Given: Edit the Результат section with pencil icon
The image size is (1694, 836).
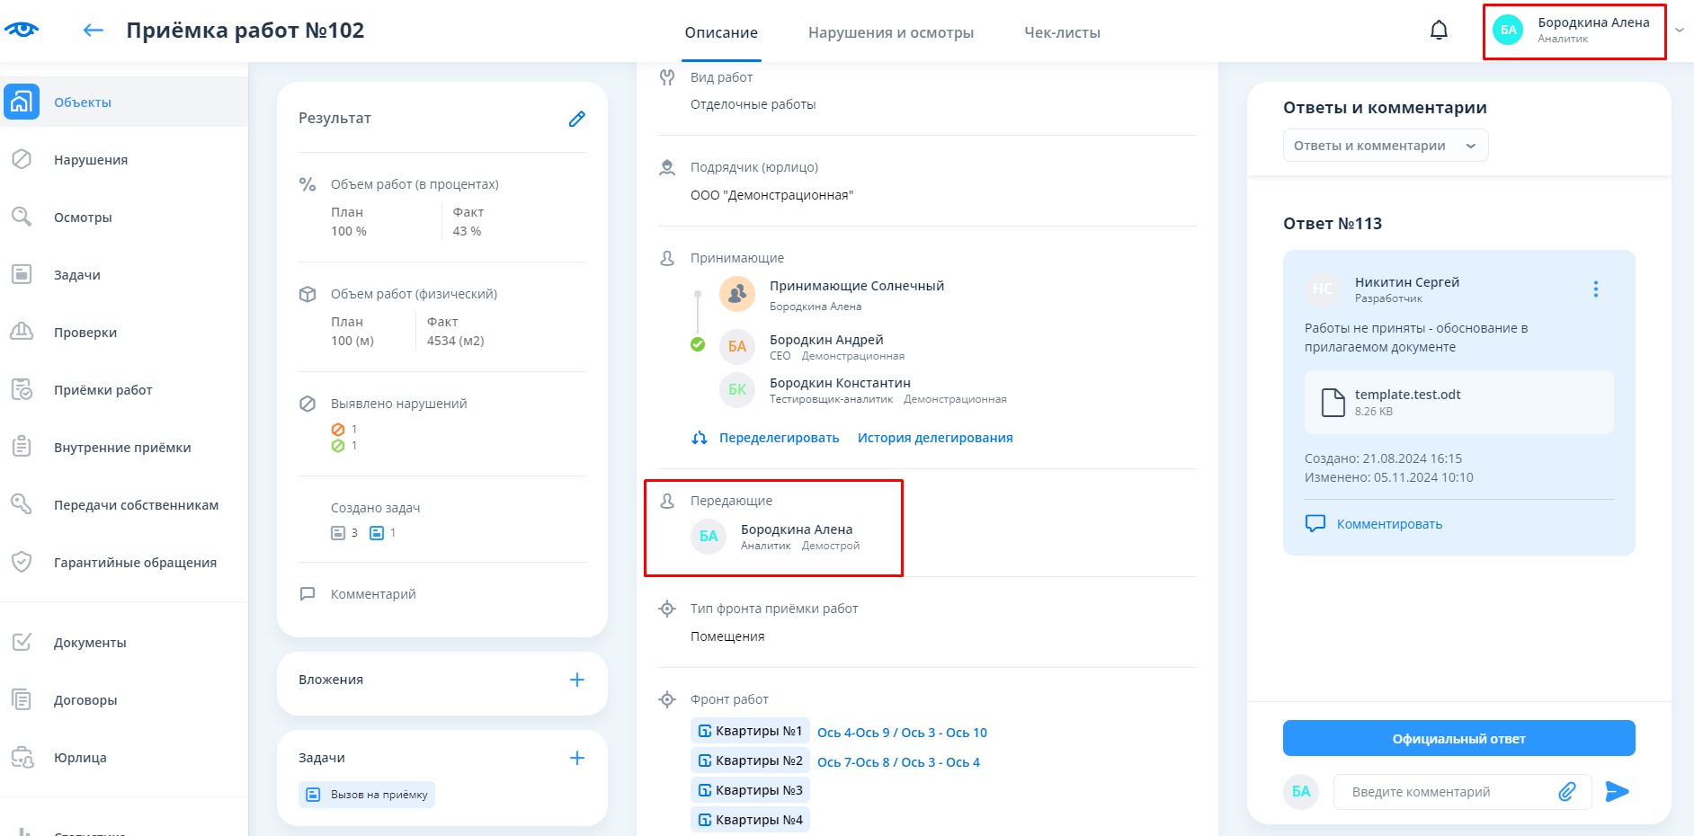Looking at the screenshot, I should pyautogui.click(x=576, y=119).
